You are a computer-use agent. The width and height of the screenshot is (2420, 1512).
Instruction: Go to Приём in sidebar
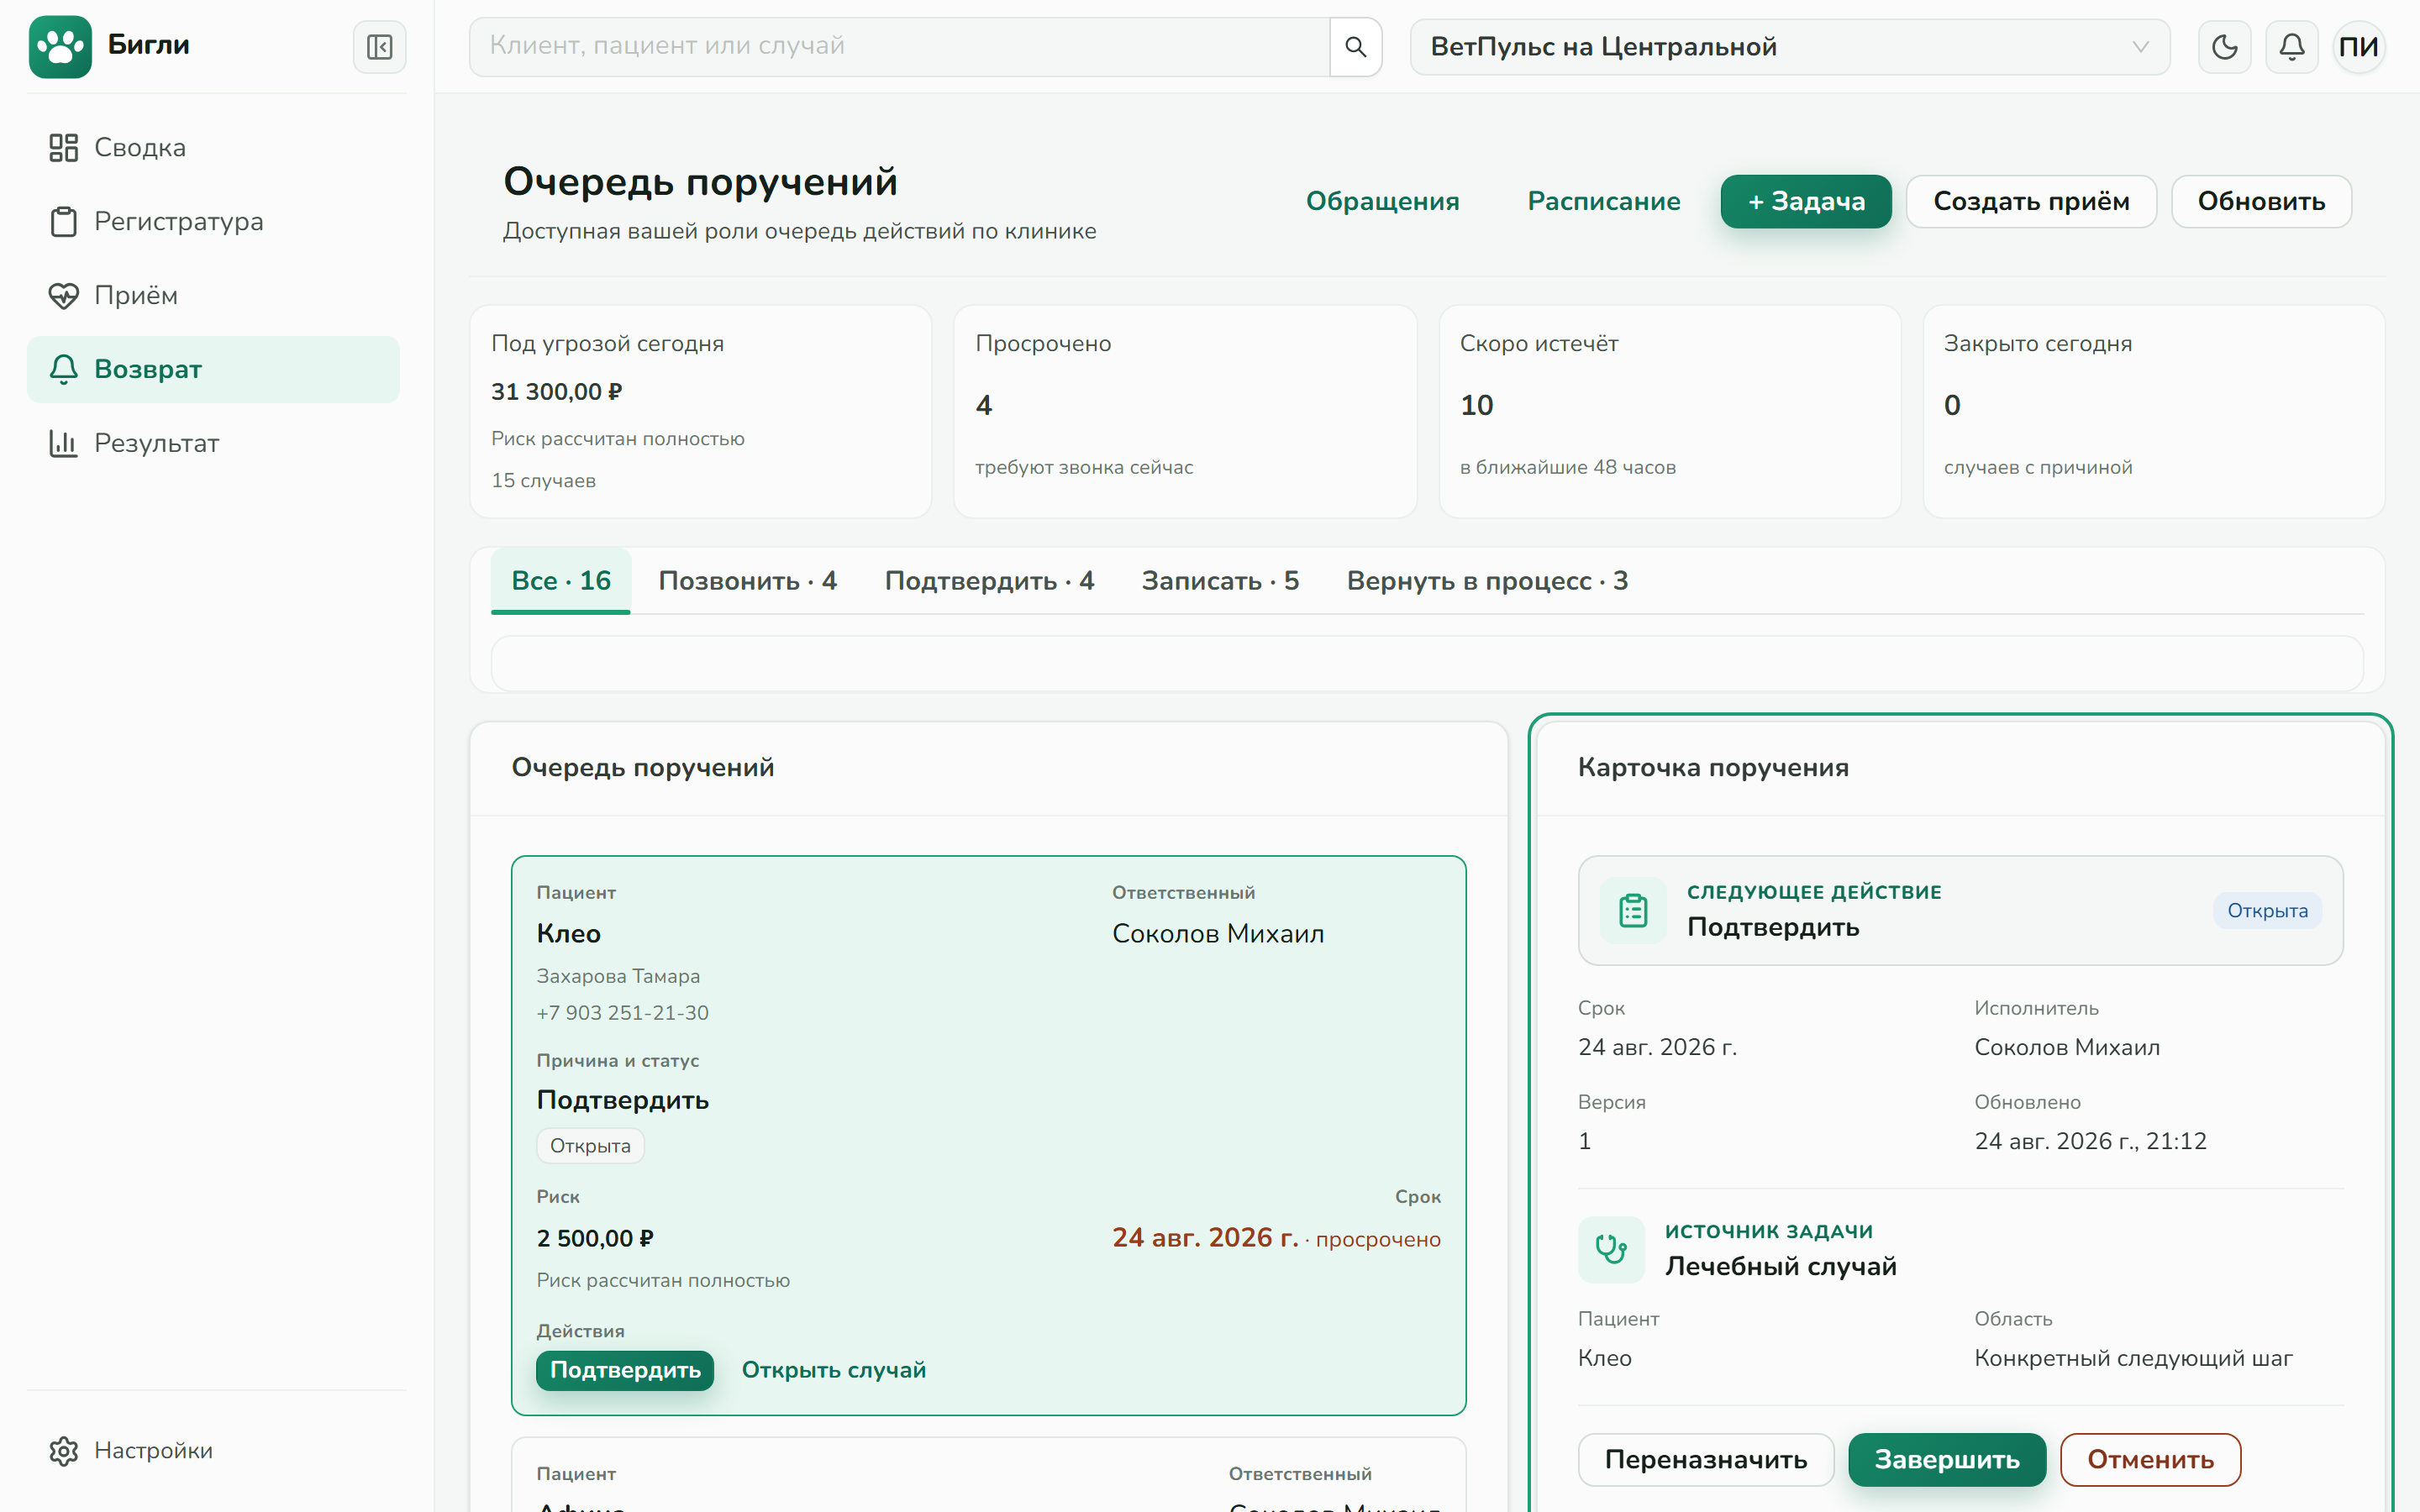click(213, 296)
